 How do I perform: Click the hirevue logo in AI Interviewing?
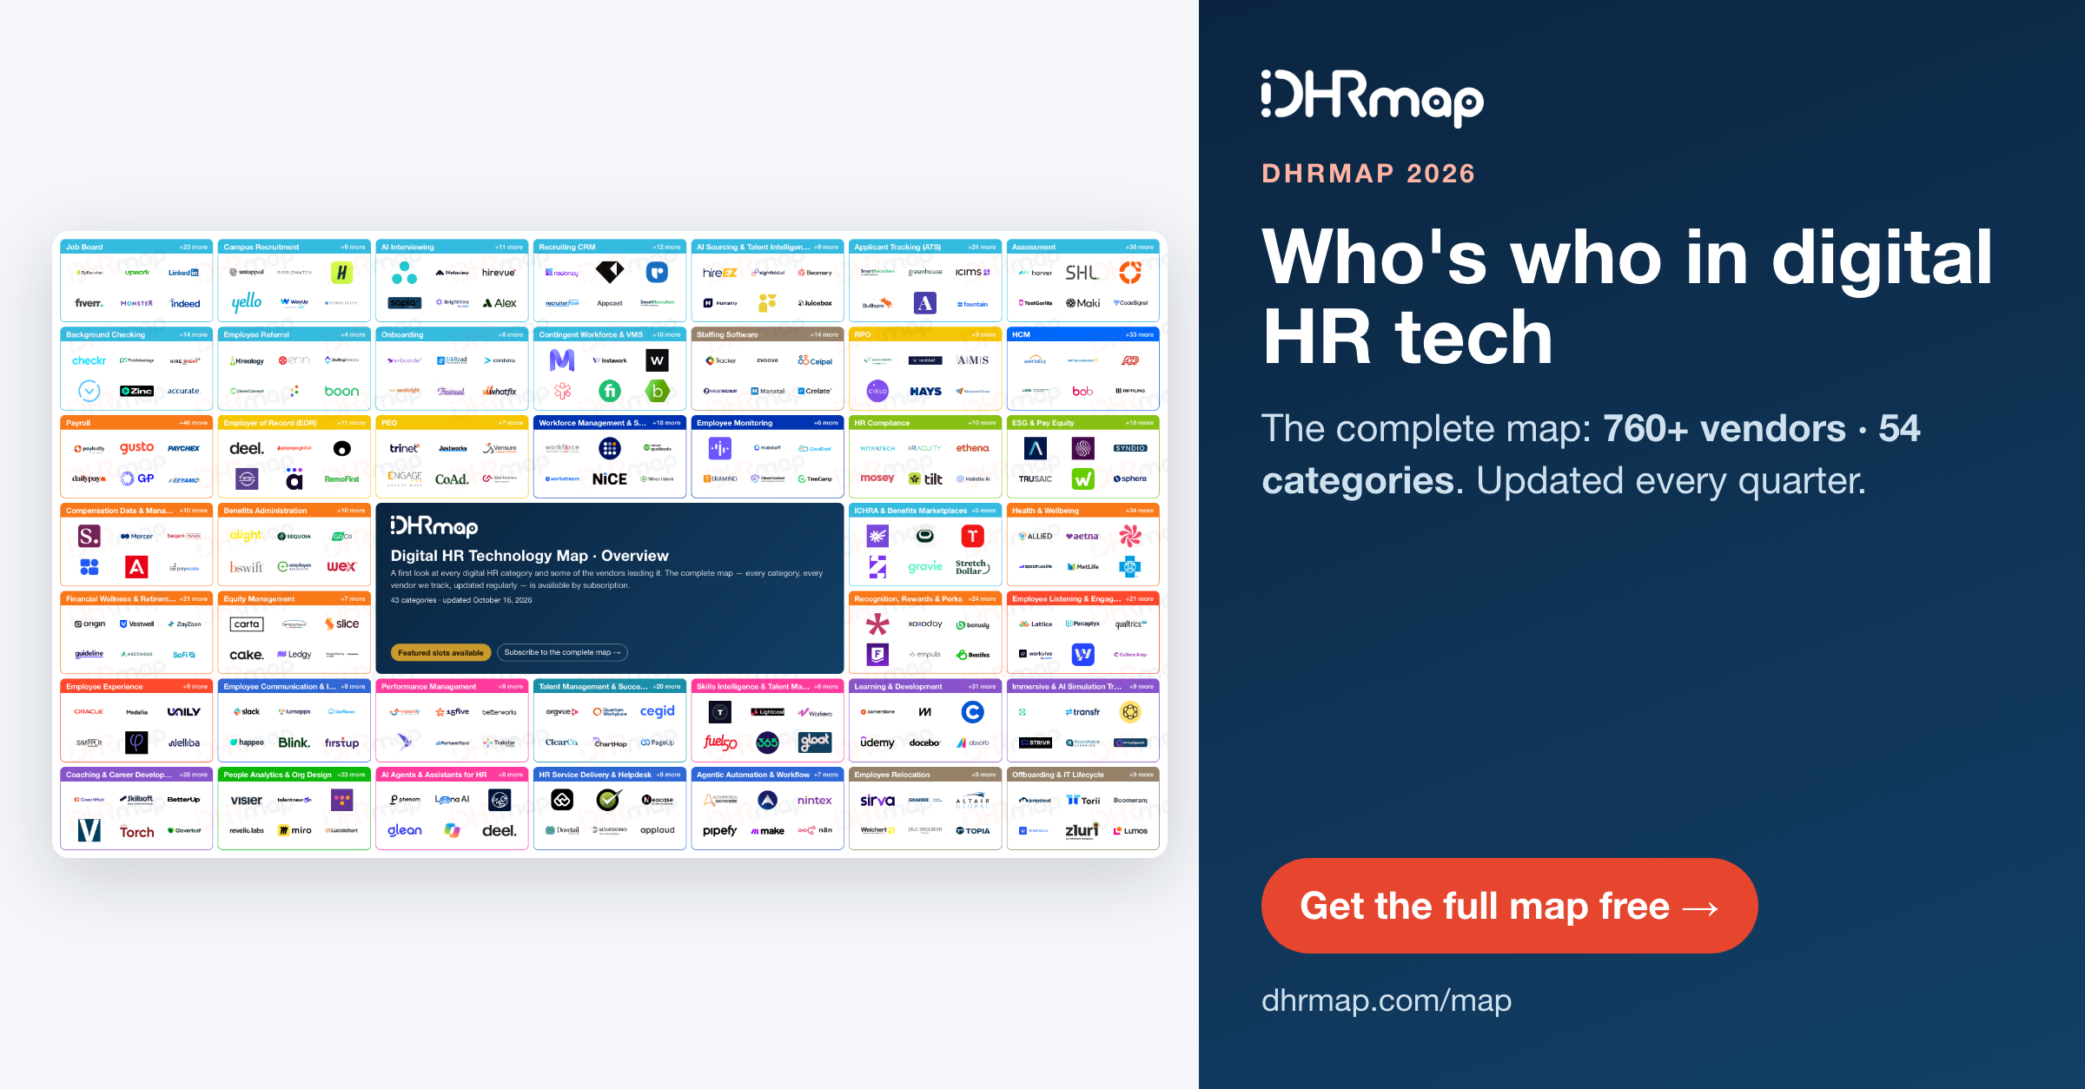click(499, 272)
